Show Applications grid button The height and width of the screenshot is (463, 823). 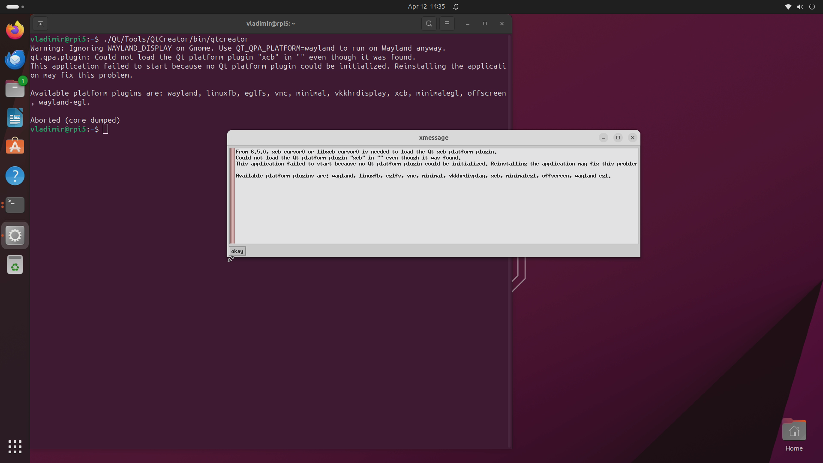(x=15, y=447)
